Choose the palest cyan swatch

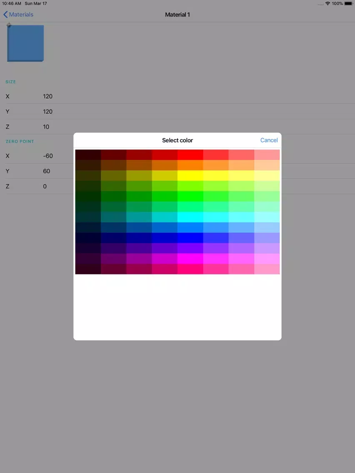(267, 217)
